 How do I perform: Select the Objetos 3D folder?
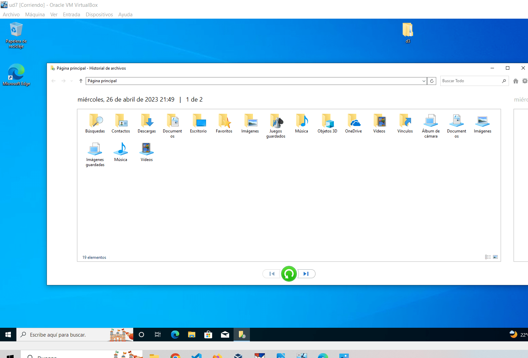(327, 124)
